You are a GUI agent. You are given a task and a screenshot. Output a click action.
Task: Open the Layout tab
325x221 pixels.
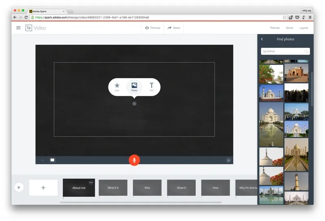coord(304,28)
